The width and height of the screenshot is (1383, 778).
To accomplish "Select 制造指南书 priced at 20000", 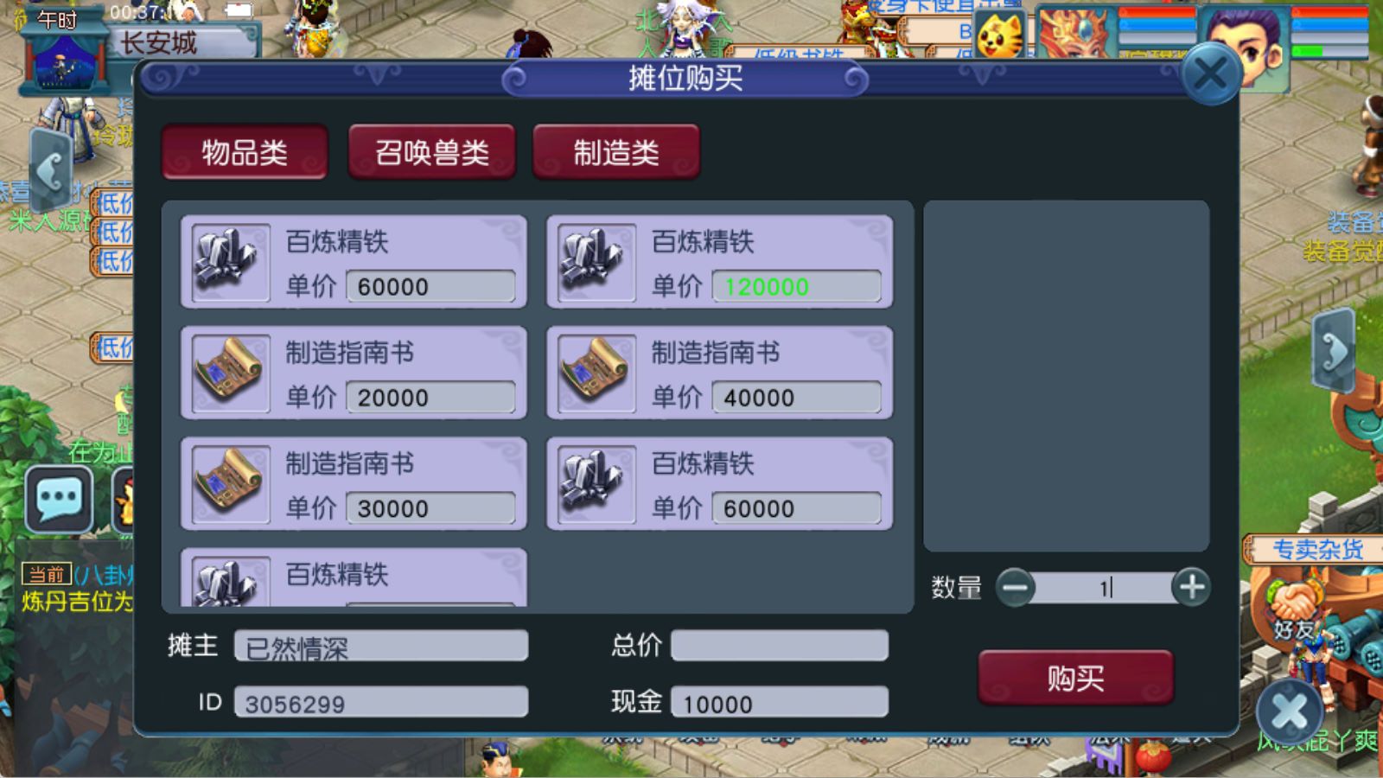I will pos(354,373).
